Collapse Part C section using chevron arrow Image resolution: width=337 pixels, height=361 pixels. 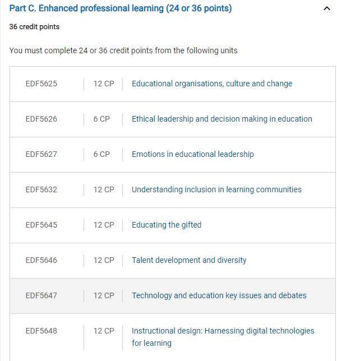point(327,9)
